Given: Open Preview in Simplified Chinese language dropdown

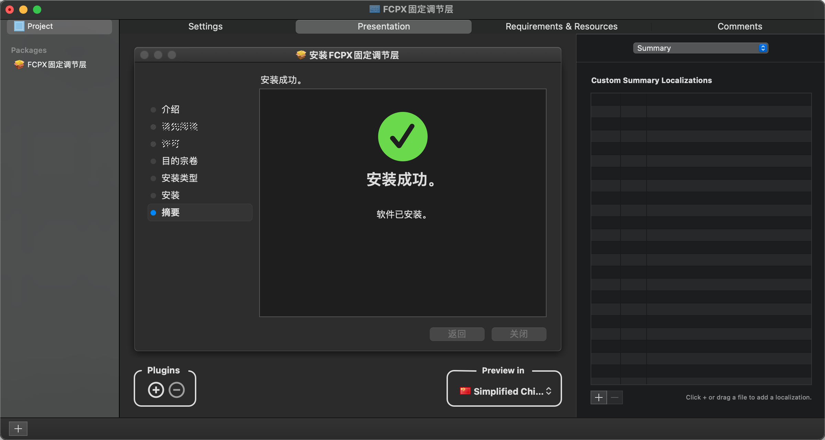Looking at the screenshot, I should (x=505, y=391).
